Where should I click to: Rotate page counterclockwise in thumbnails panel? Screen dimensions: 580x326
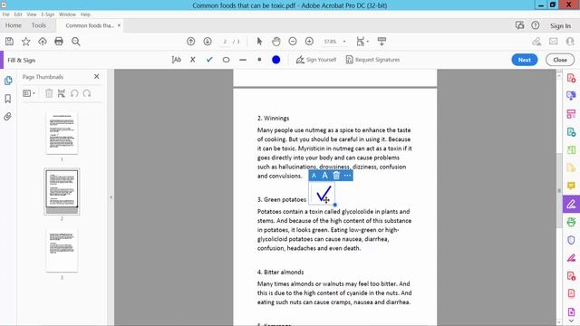tap(74, 93)
